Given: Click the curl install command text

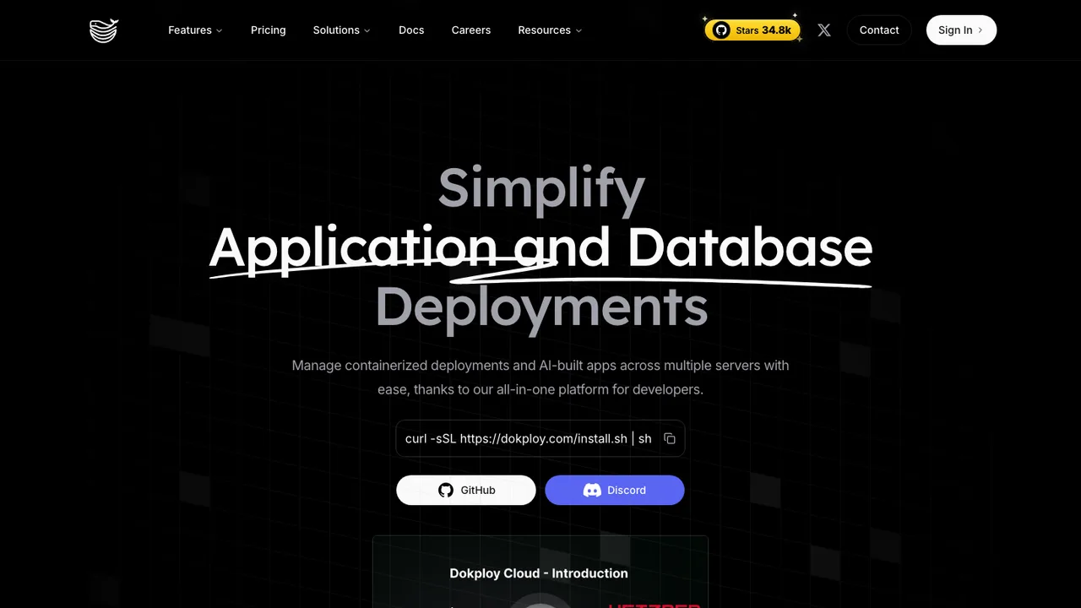Looking at the screenshot, I should (529, 438).
